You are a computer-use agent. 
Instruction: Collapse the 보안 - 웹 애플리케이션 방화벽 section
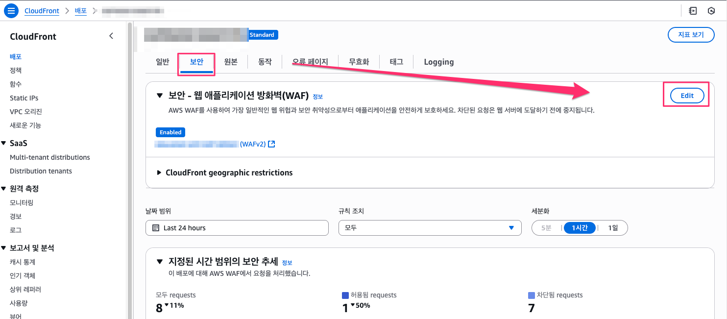pos(159,96)
